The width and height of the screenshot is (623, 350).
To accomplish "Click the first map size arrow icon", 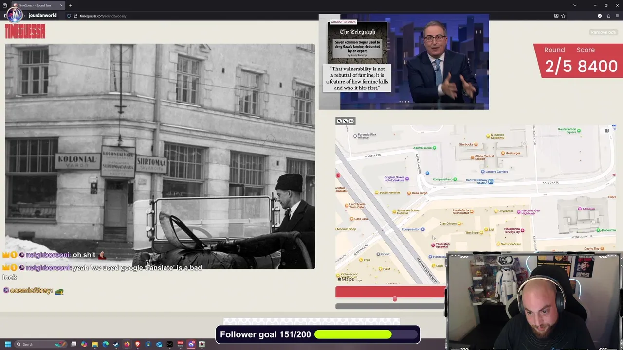I will pyautogui.click(x=339, y=121).
